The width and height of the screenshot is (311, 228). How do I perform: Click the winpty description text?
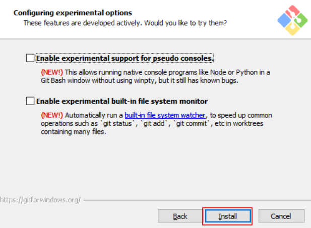pos(155,76)
